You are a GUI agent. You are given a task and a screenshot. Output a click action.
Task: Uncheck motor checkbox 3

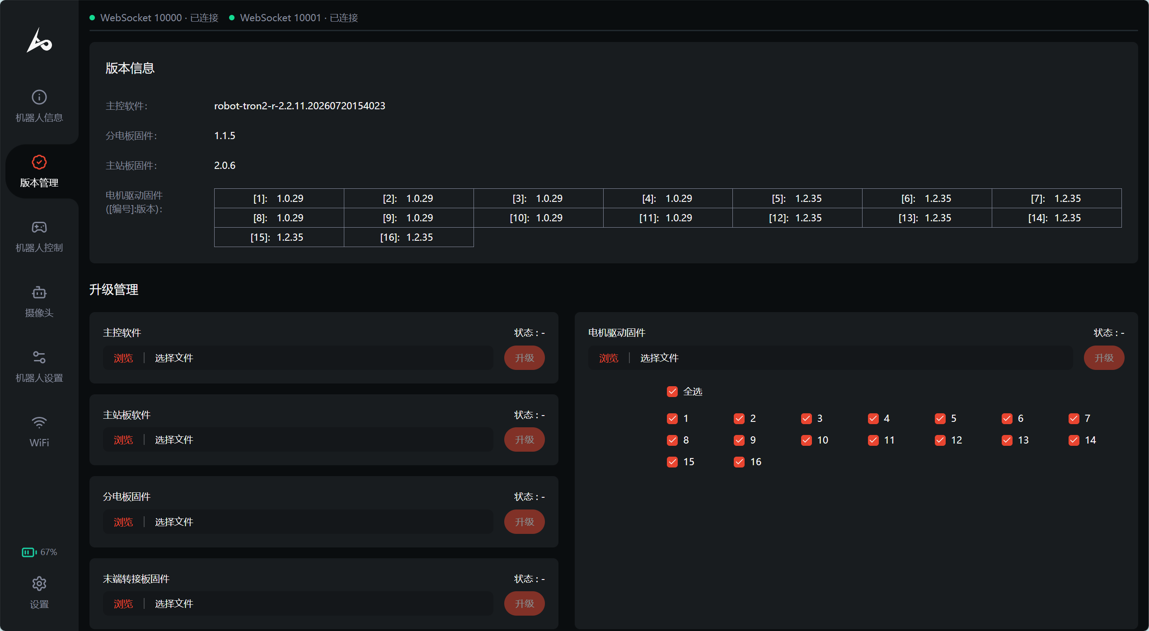(807, 418)
